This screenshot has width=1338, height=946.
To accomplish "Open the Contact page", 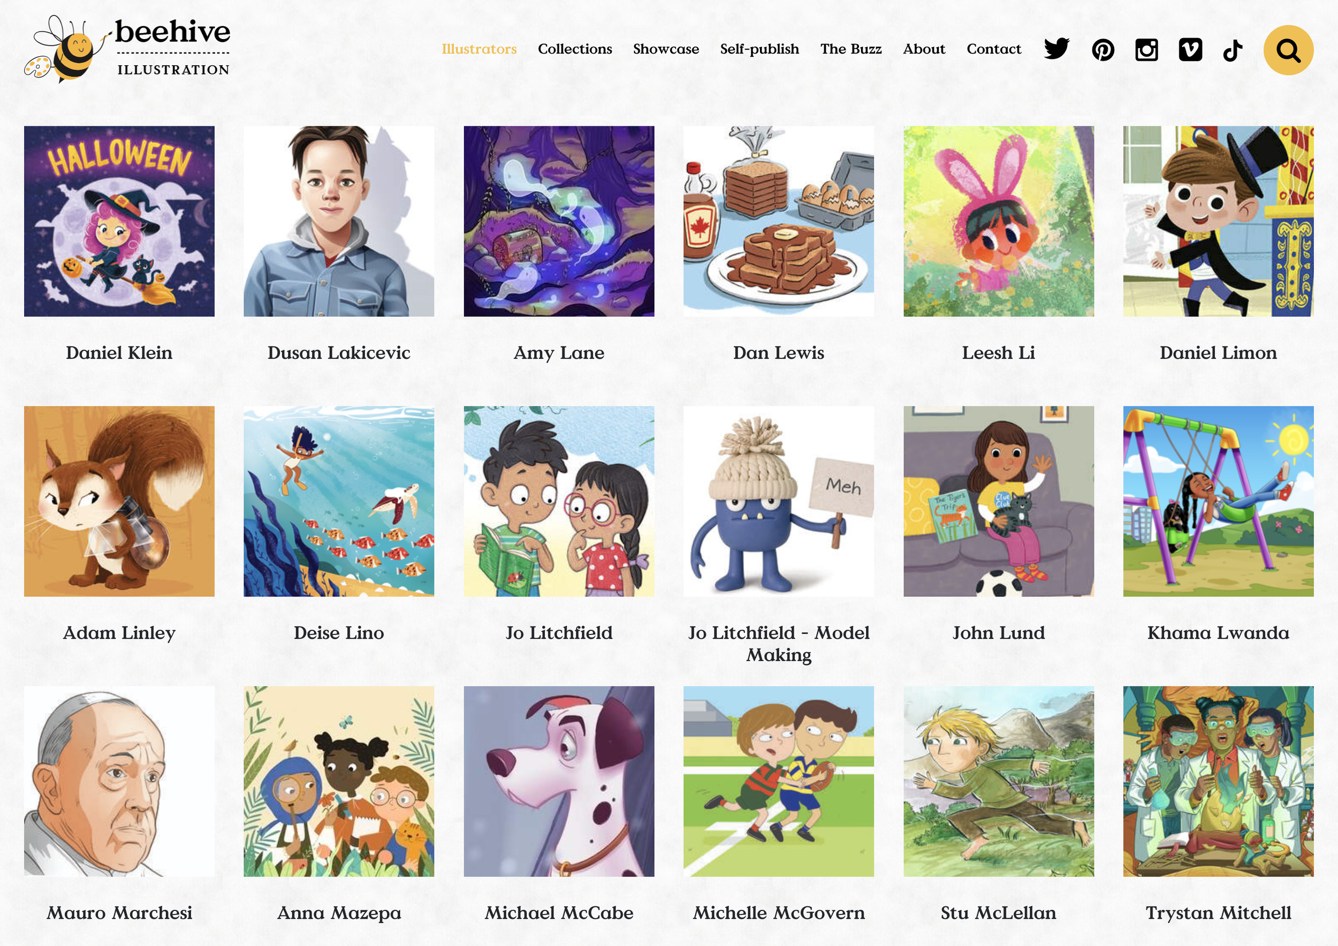I will click(993, 49).
